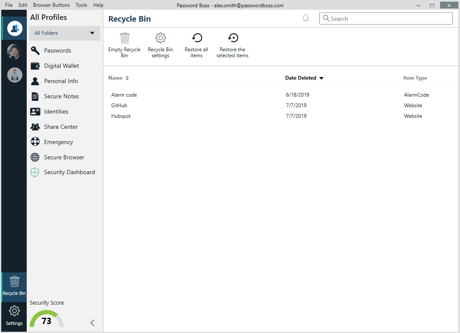
Task: Collapse the sidebar with the left chevron
Action: 92,323
